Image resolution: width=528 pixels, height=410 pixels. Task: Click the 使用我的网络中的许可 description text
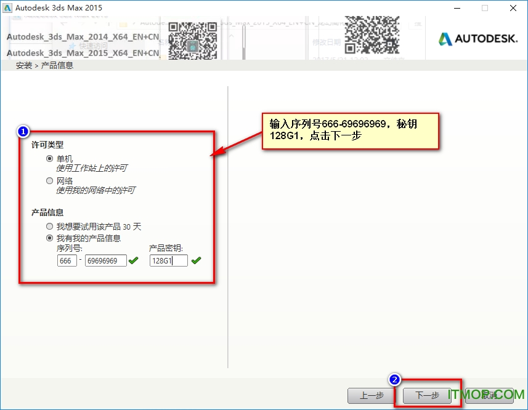click(95, 190)
